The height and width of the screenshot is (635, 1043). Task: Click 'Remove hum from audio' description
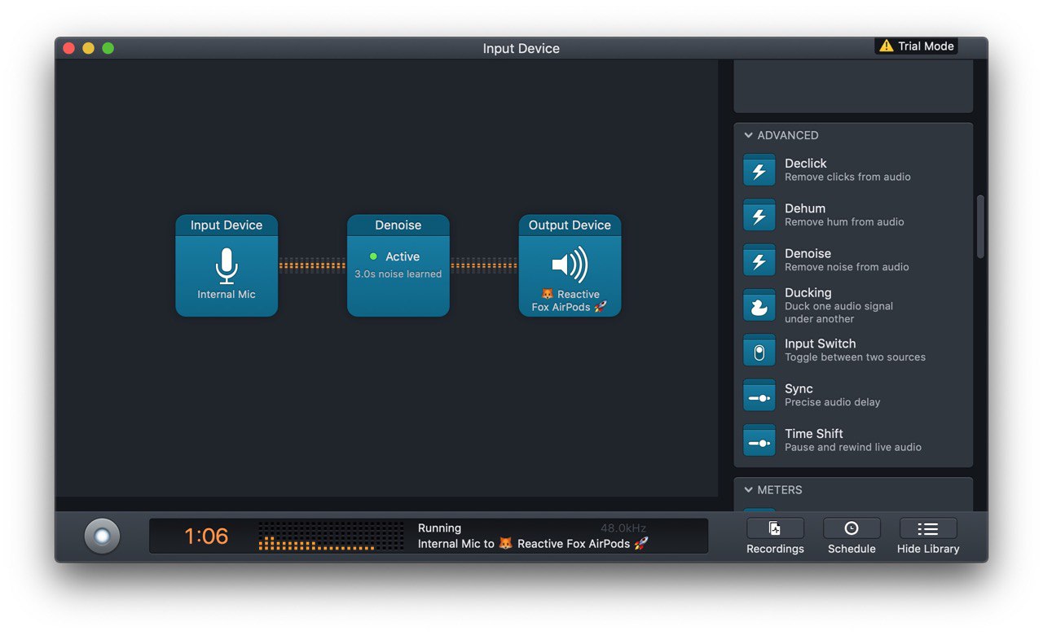[x=844, y=221]
